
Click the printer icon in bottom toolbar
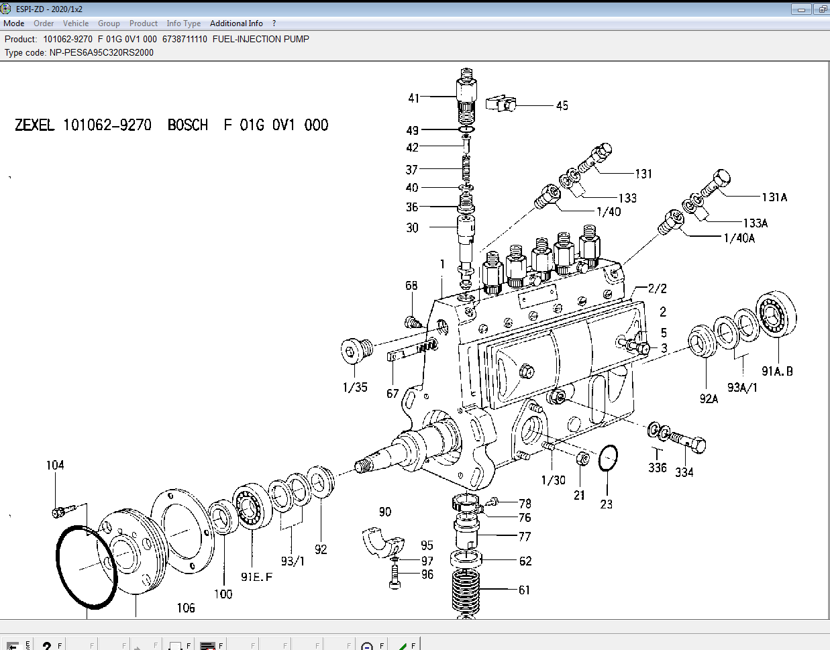175,645
